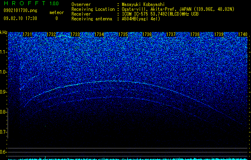Image resolution: width=251 pixels, height=160 pixels.
Task: Click the HROFFT title text
Action: (25, 3)
